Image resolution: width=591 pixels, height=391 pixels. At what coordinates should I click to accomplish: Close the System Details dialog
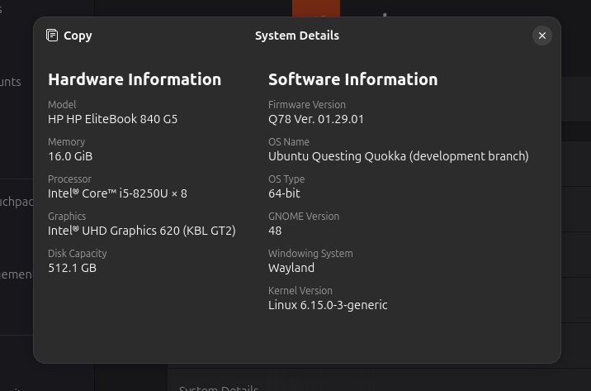point(541,36)
